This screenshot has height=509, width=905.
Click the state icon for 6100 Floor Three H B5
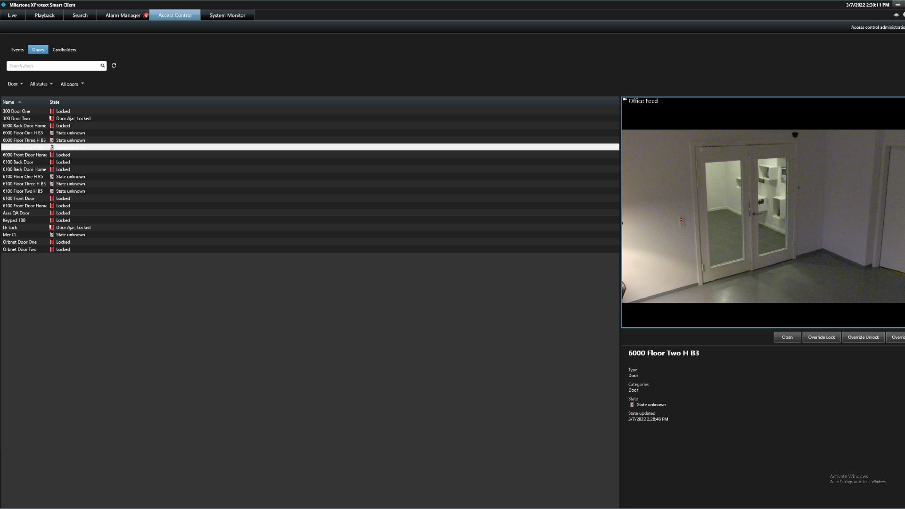(52, 184)
